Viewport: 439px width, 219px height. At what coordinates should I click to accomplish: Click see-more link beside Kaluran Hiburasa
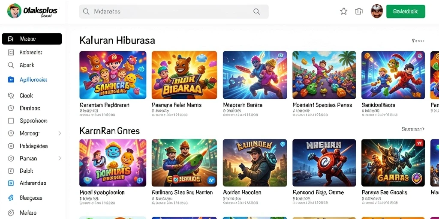point(418,41)
